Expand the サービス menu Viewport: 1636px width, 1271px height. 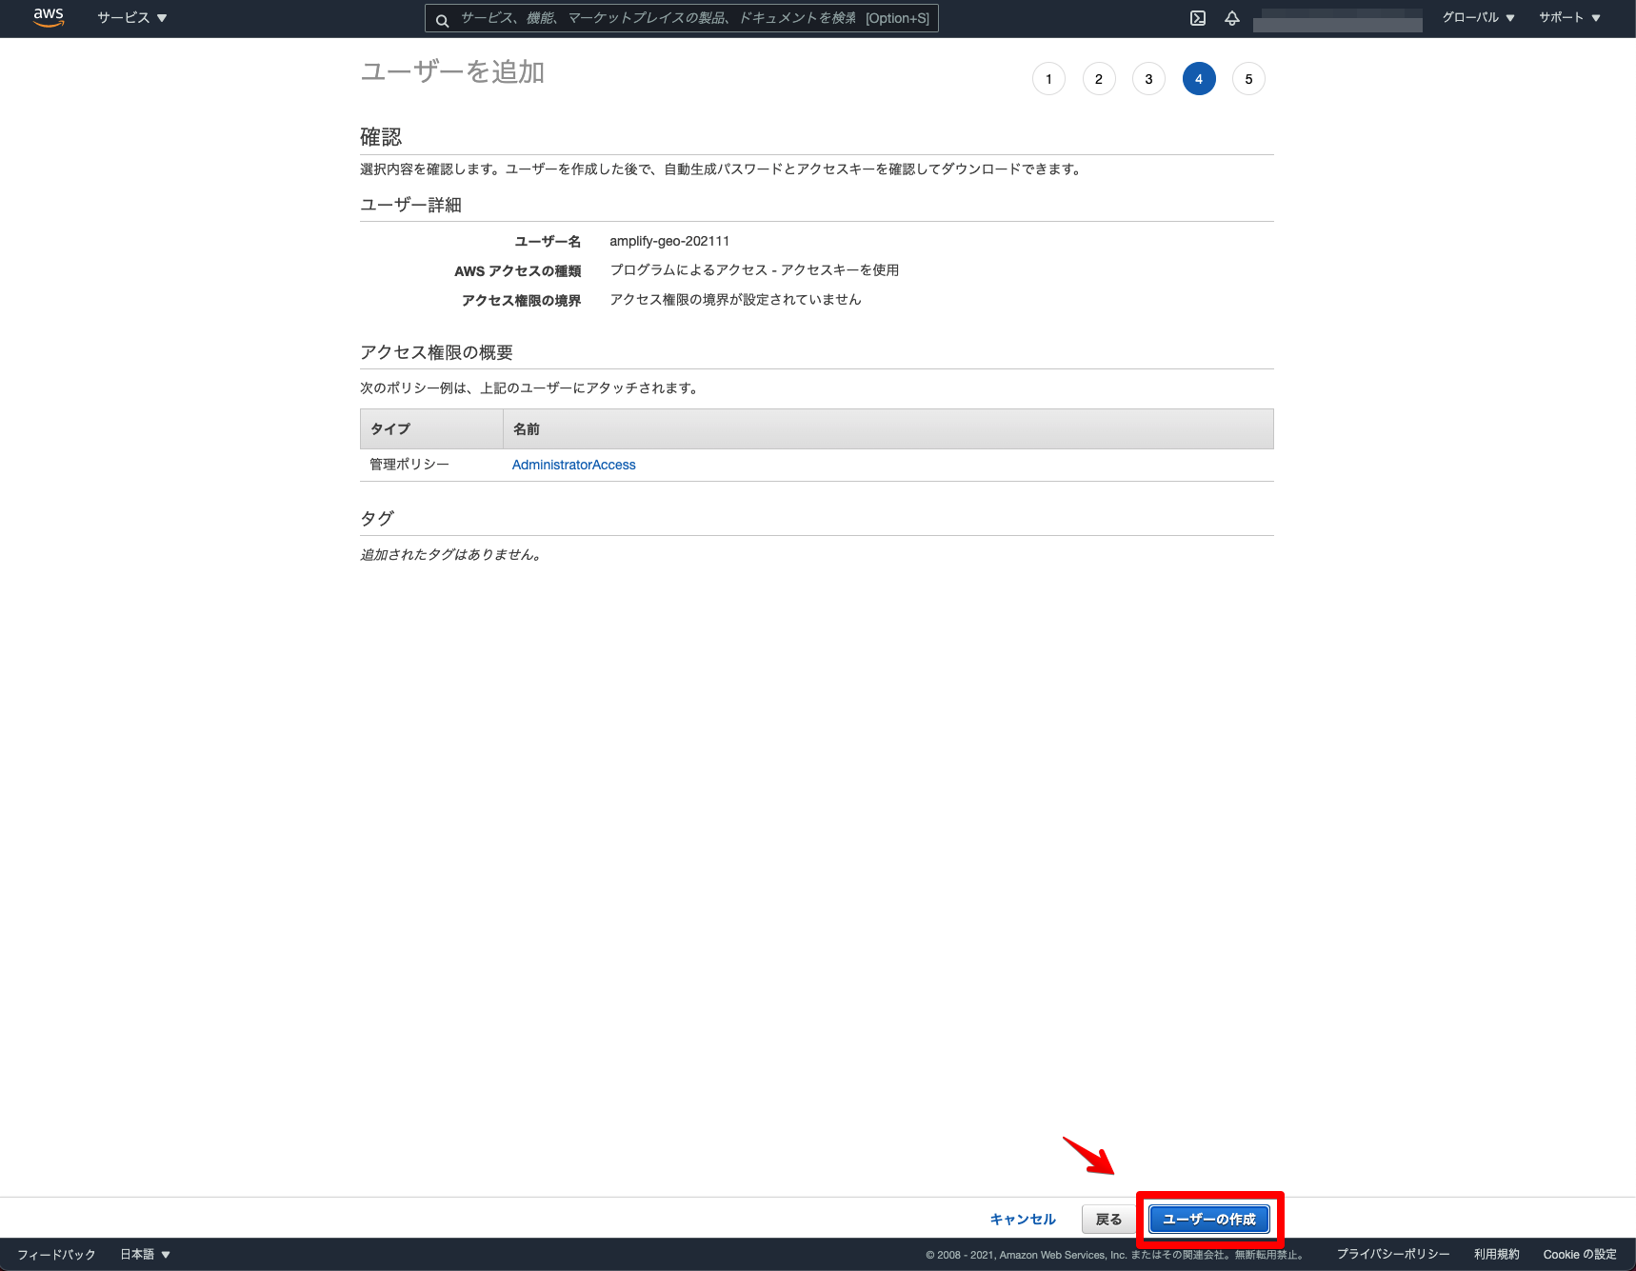[x=132, y=18]
